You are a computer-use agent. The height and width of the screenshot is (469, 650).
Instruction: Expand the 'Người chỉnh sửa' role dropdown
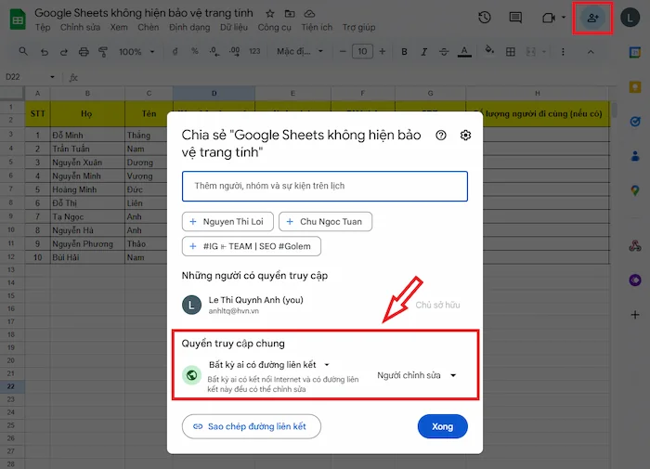pyautogui.click(x=417, y=375)
